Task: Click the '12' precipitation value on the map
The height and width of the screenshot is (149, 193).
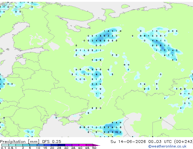Action: click(x=117, y=132)
